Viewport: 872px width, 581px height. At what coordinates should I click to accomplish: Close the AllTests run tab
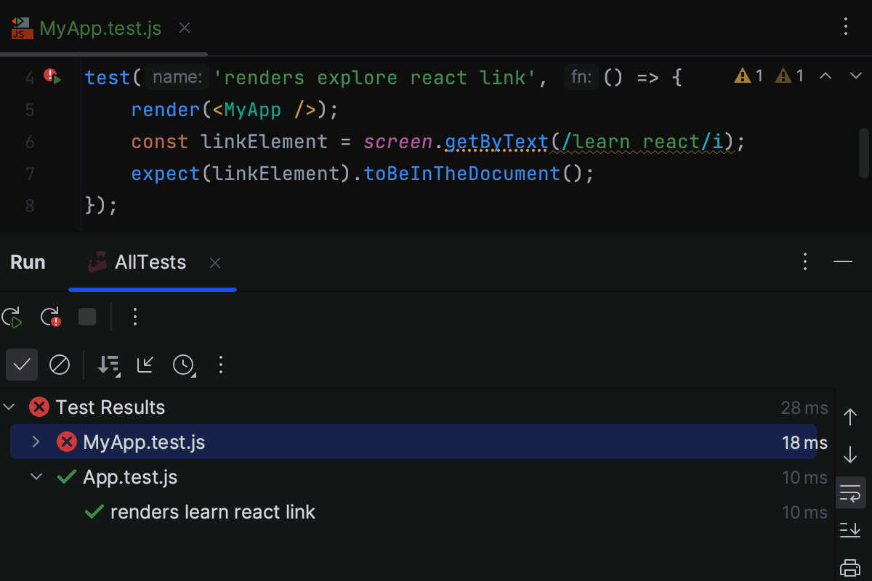pos(215,263)
